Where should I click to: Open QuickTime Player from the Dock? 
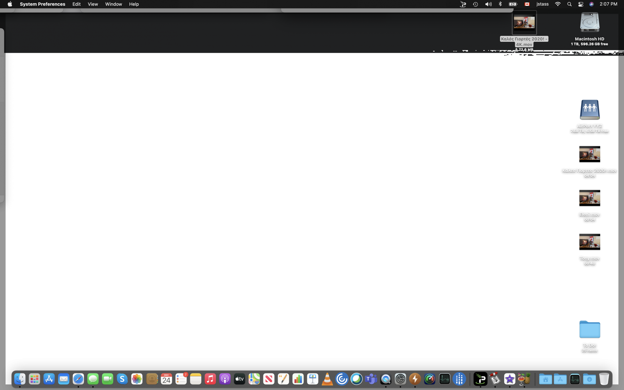(386, 379)
